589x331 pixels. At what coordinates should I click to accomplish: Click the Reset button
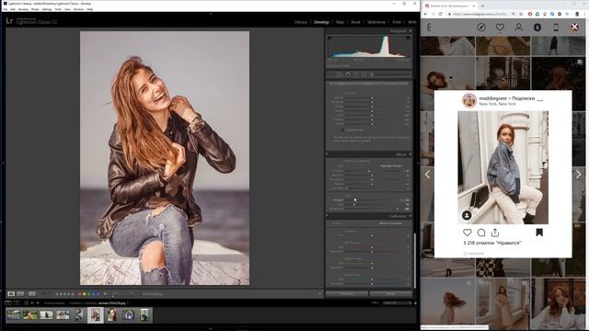coord(390,294)
